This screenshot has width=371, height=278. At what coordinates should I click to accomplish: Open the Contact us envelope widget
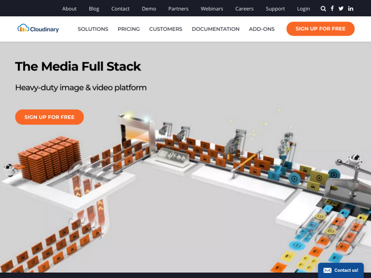[x=341, y=270]
